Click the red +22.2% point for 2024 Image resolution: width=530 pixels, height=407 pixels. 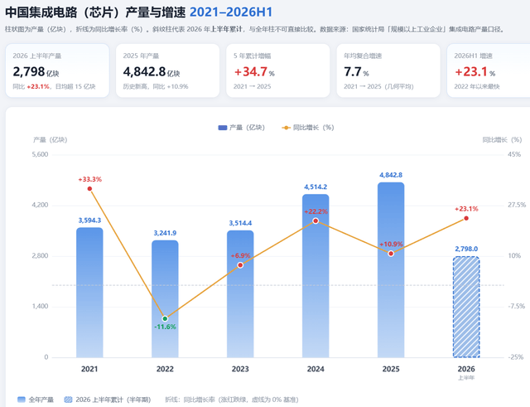pyautogui.click(x=316, y=221)
